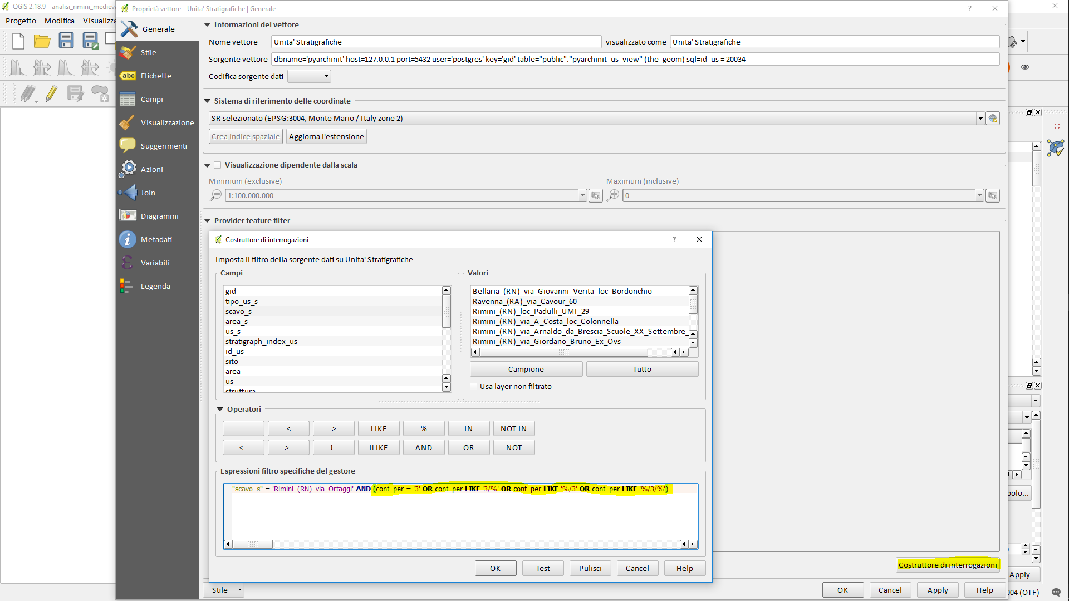
Task: Open the minimum scale dropdown
Action: point(582,195)
